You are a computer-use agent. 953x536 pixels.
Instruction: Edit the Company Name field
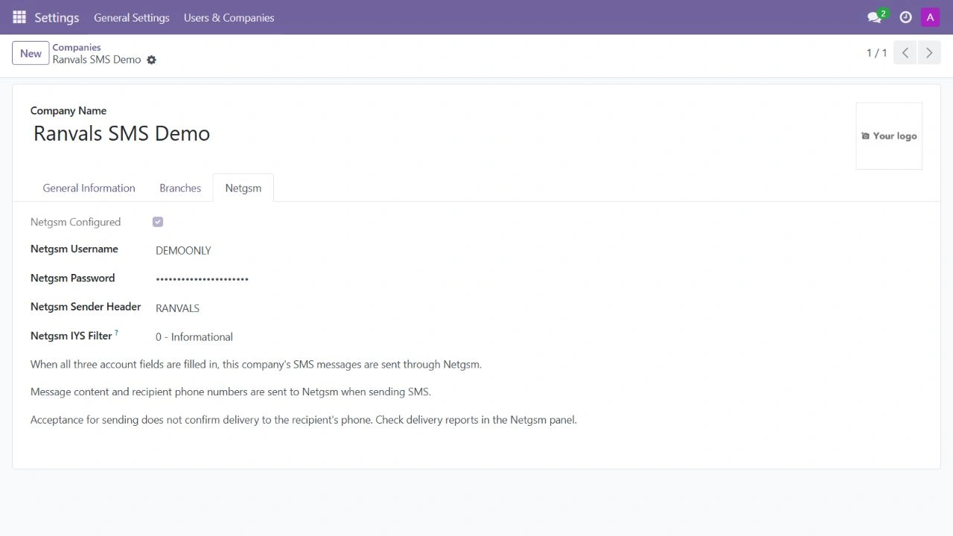pyautogui.click(x=122, y=133)
